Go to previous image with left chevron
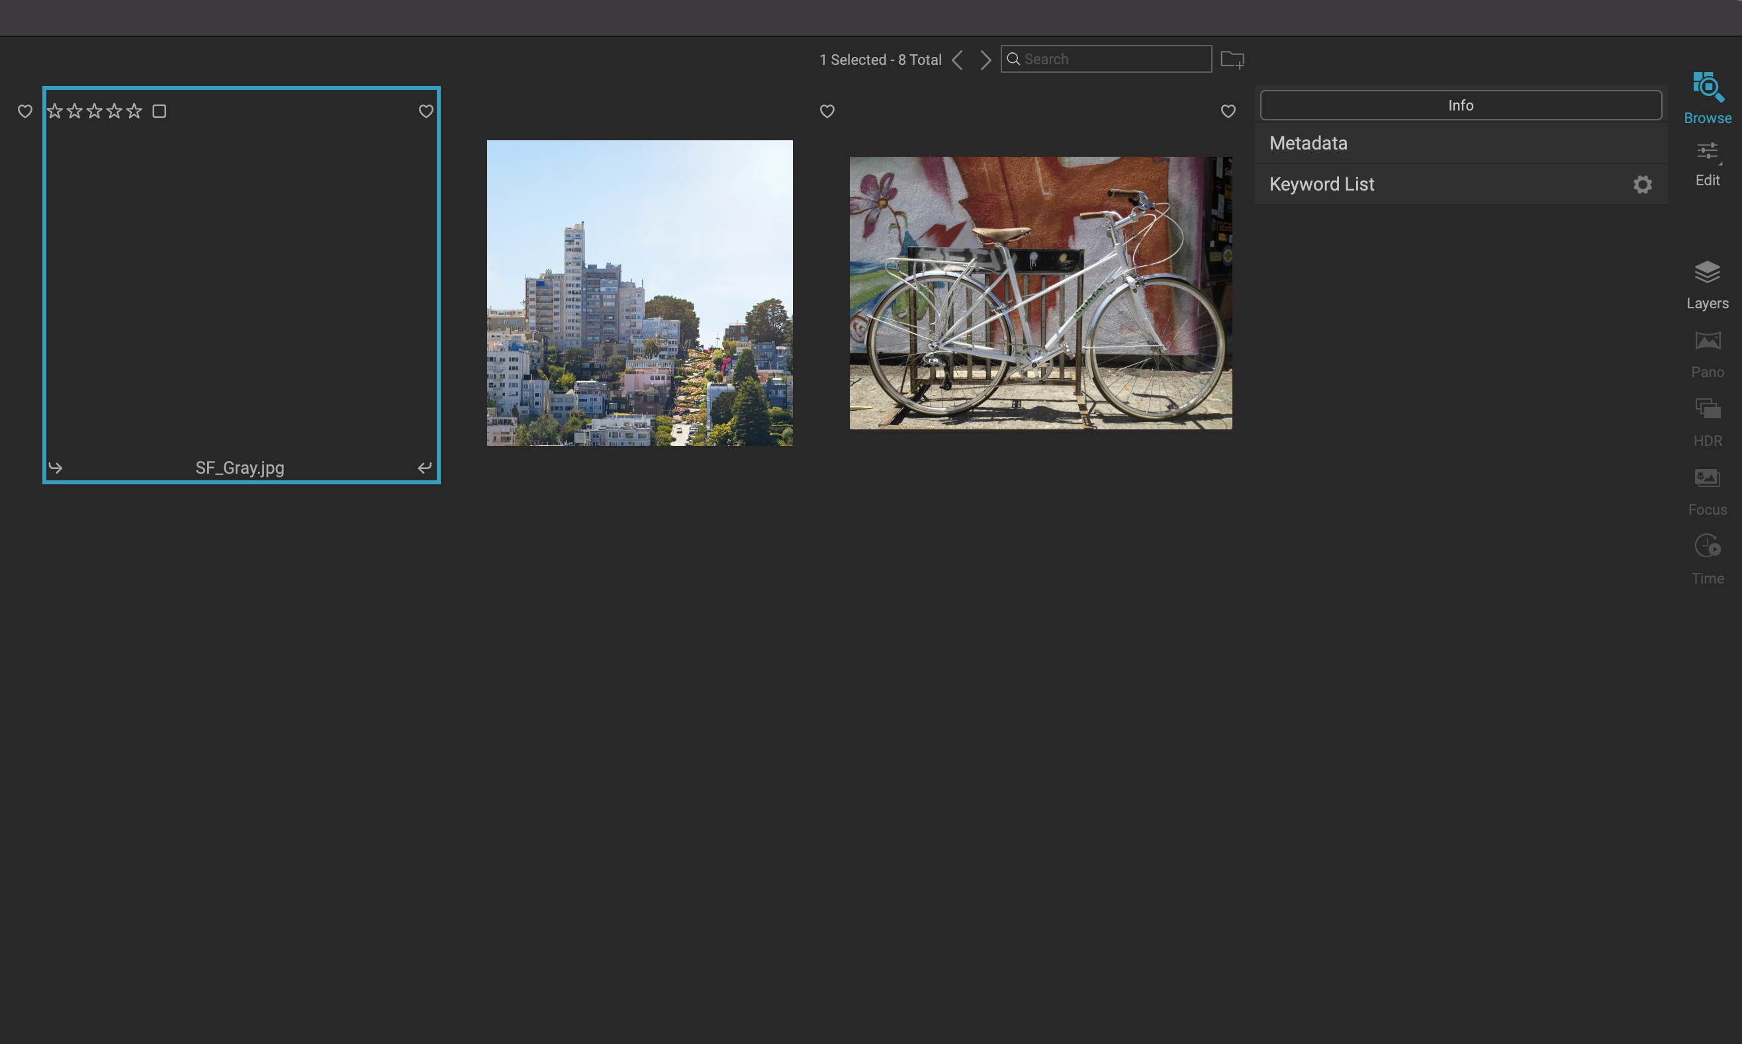 point(957,60)
